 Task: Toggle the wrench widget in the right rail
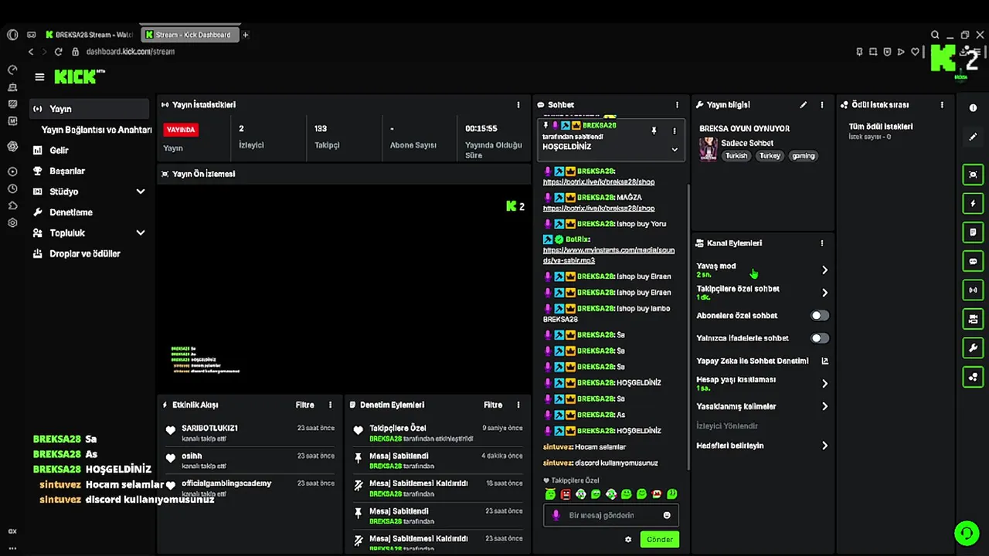point(973,347)
